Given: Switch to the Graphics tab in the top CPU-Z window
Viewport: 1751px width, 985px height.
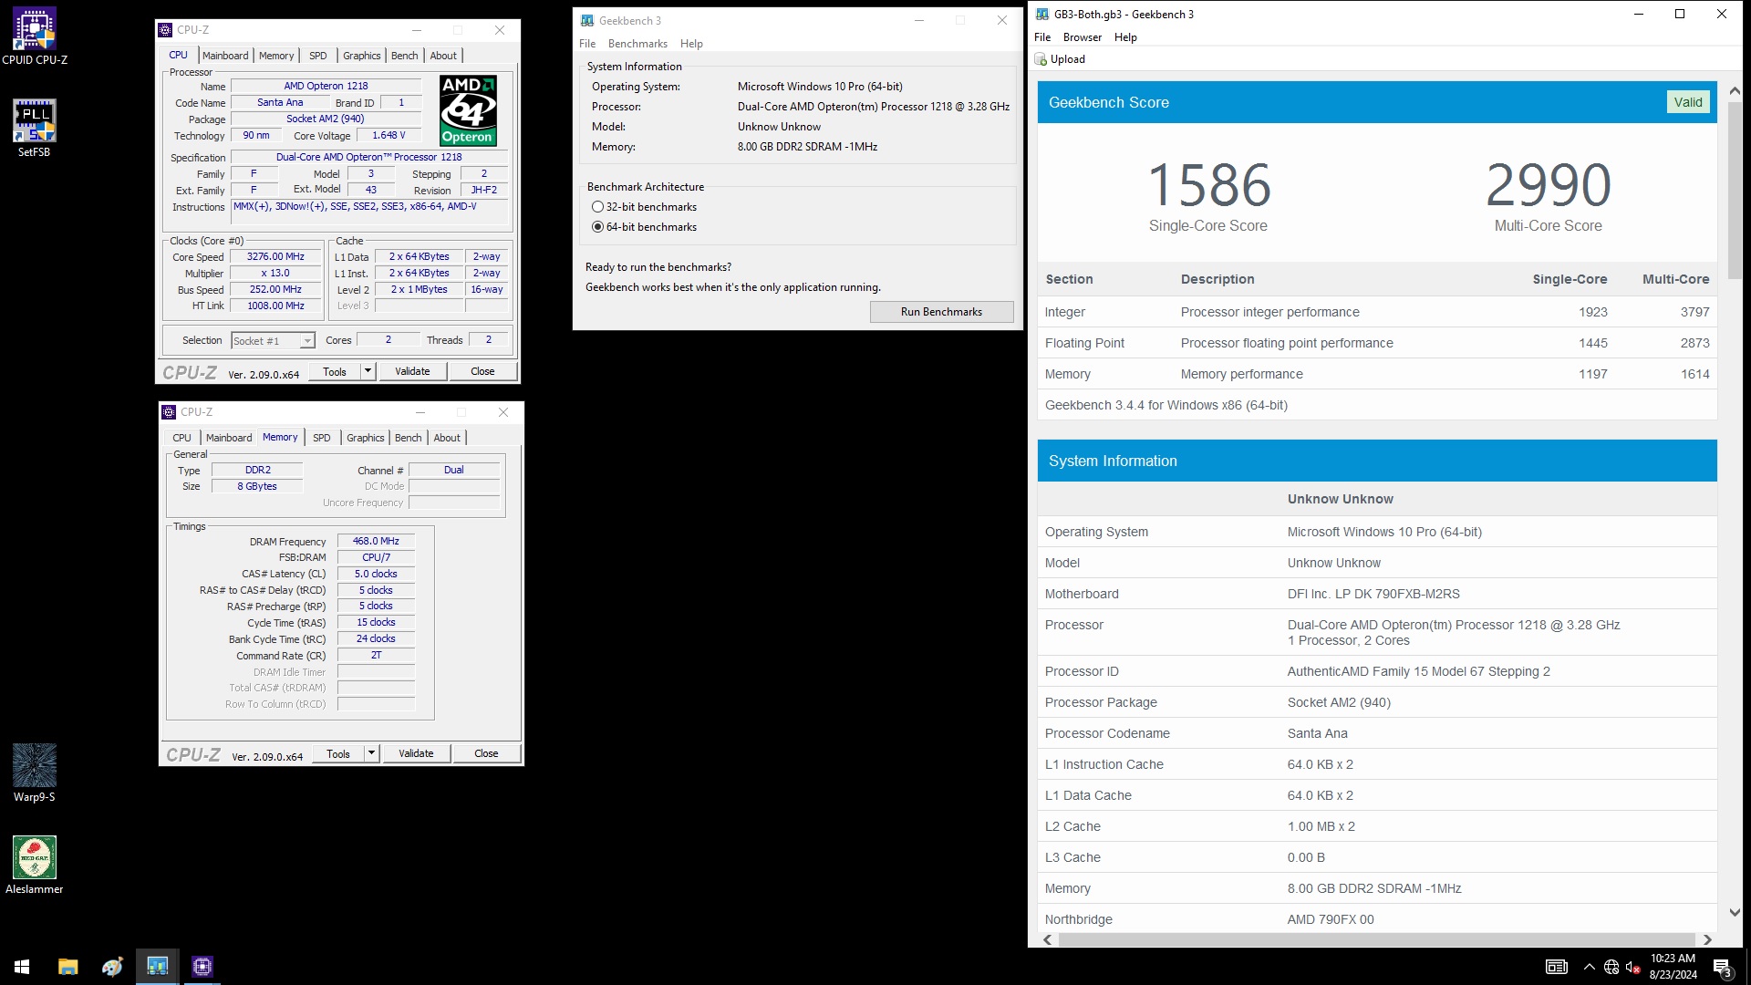Looking at the screenshot, I should coord(361,56).
